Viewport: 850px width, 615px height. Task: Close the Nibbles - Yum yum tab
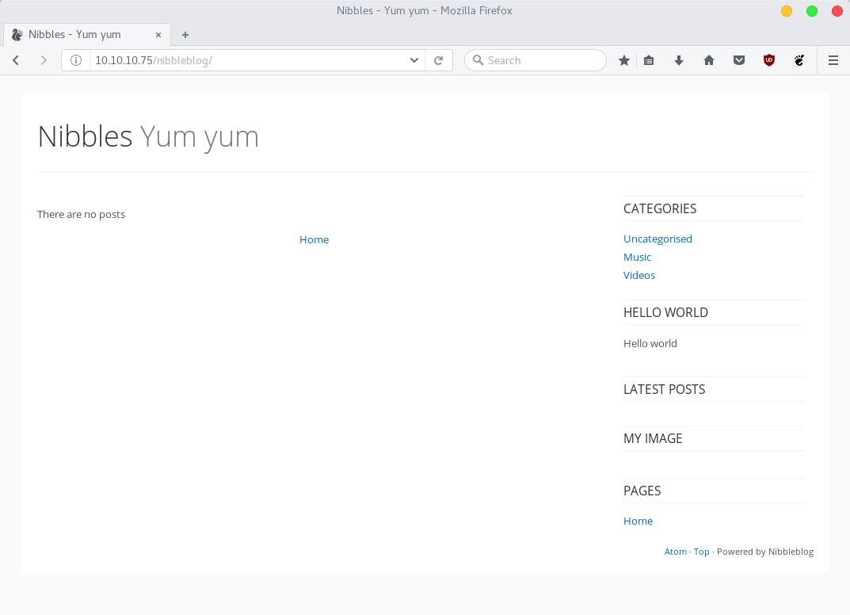pyautogui.click(x=158, y=35)
